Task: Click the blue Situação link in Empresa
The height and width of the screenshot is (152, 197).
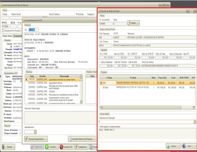Action: pos(17,49)
